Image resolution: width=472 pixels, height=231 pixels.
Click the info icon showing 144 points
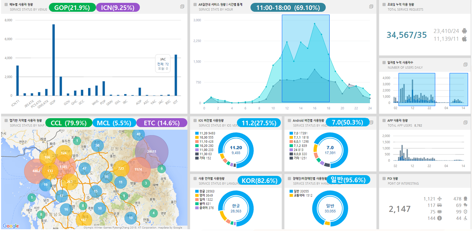pos(440,218)
